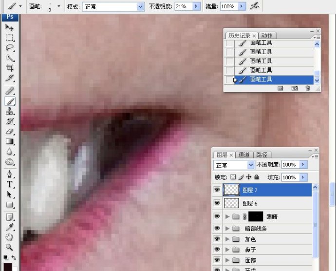Select the Clone Stamp tool
Image resolution: width=336 pixels, height=271 pixels.
[9, 111]
